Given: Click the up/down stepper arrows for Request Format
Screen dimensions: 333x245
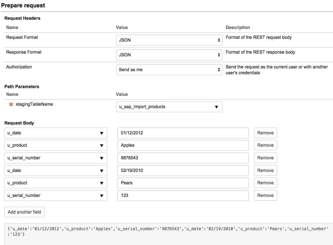Looking at the screenshot, I should click(219, 40).
